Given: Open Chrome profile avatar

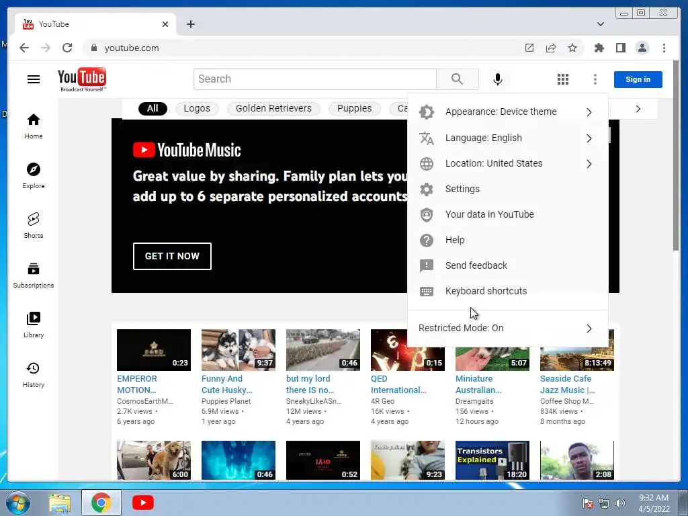Looking at the screenshot, I should point(642,48).
